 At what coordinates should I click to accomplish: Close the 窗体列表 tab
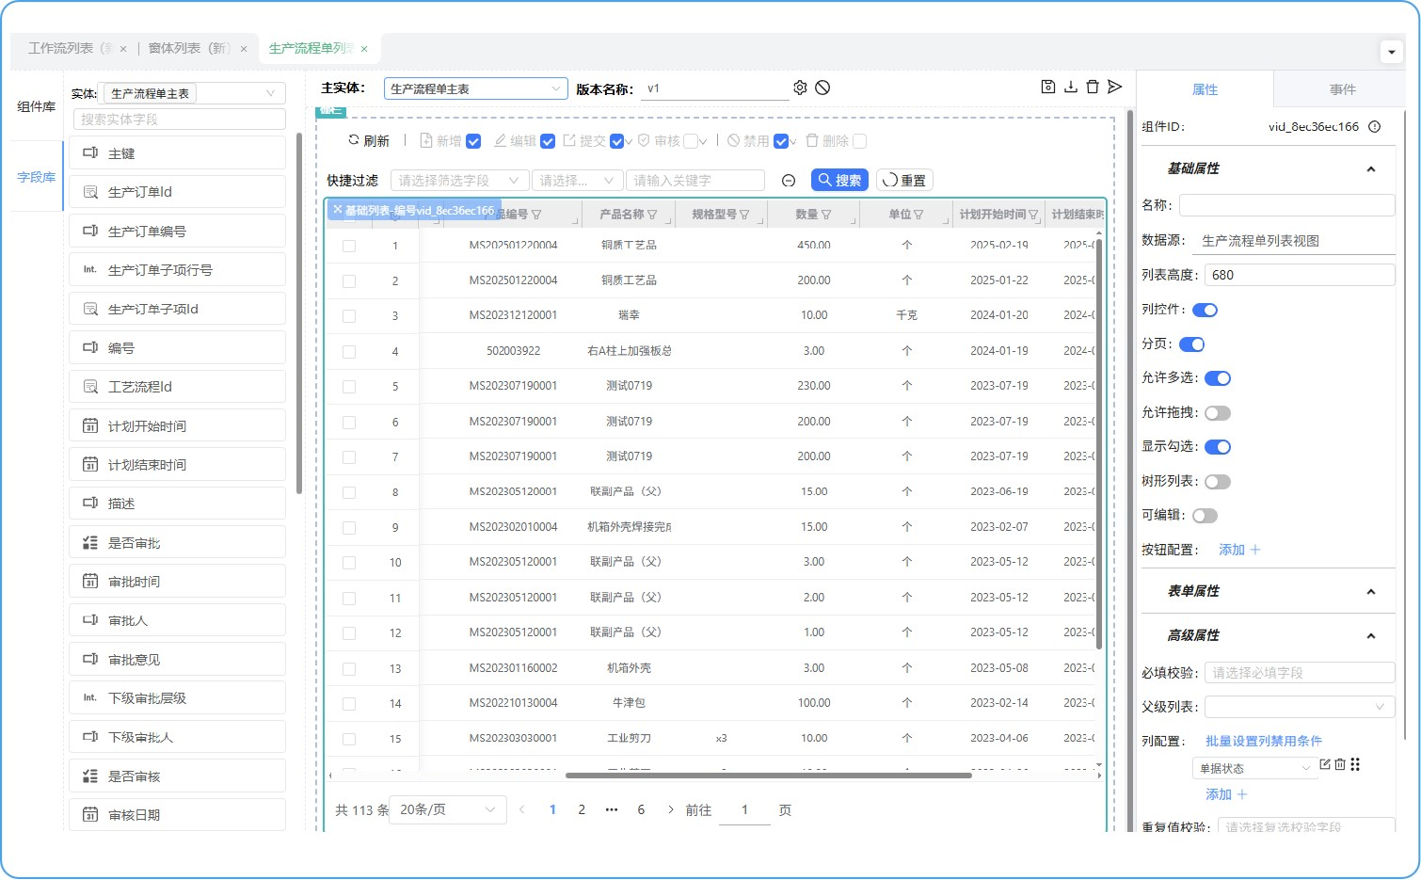243,49
